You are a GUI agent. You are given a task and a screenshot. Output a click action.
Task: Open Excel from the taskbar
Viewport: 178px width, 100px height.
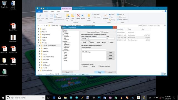pyautogui.click(x=116, y=97)
